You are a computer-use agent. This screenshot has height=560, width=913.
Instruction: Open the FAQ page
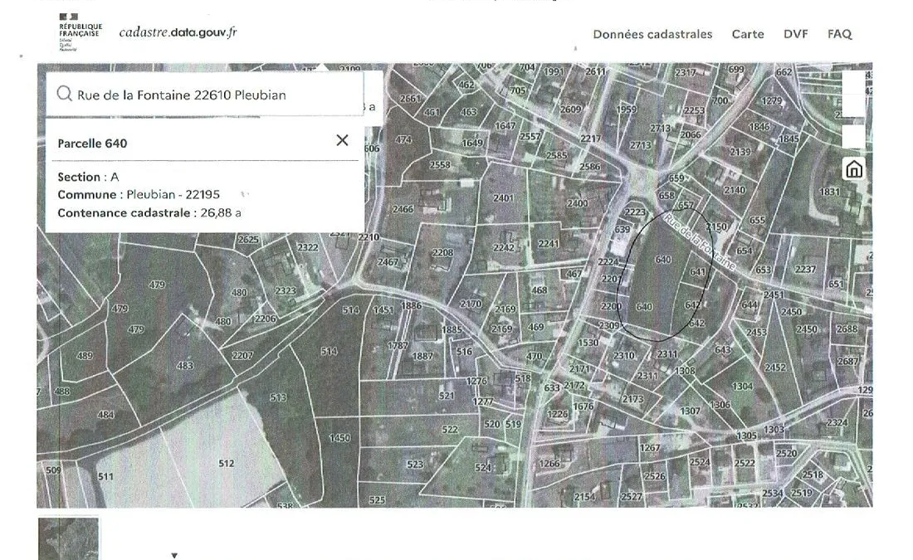pyautogui.click(x=840, y=34)
